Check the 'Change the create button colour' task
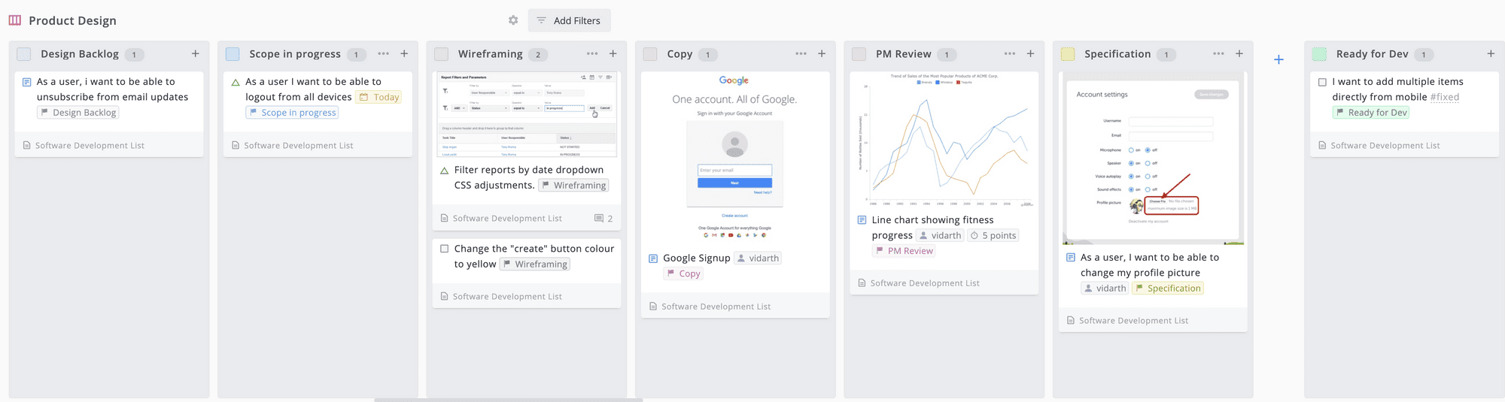This screenshot has height=402, width=1505. pos(445,249)
